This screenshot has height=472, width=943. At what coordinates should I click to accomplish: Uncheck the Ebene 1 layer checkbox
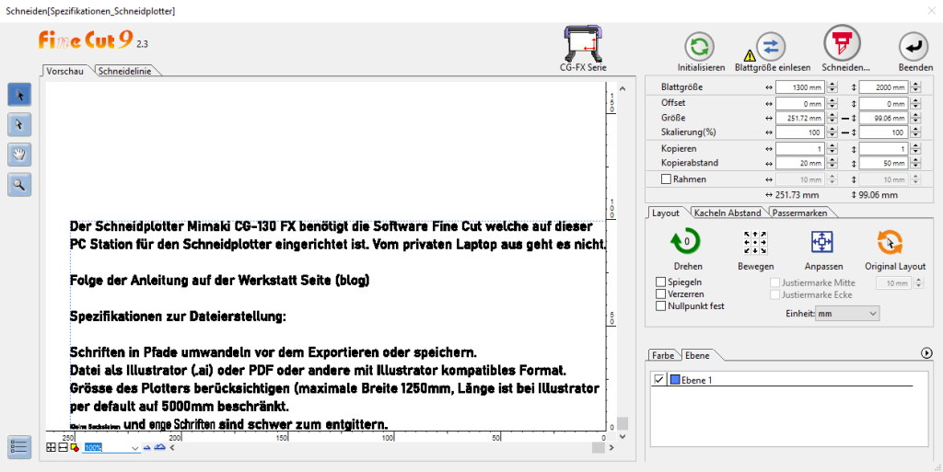[658, 379]
